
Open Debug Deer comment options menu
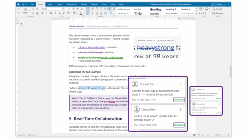(x=181, y=109)
